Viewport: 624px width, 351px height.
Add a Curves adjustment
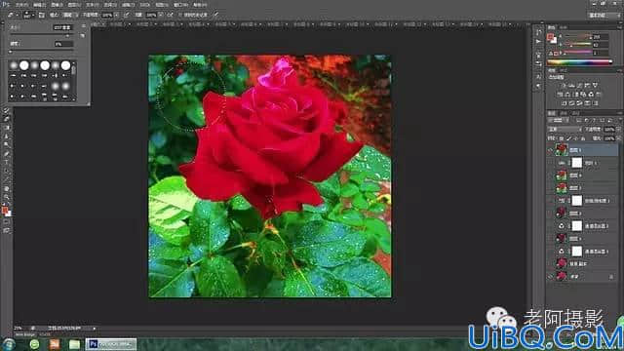pos(579,85)
